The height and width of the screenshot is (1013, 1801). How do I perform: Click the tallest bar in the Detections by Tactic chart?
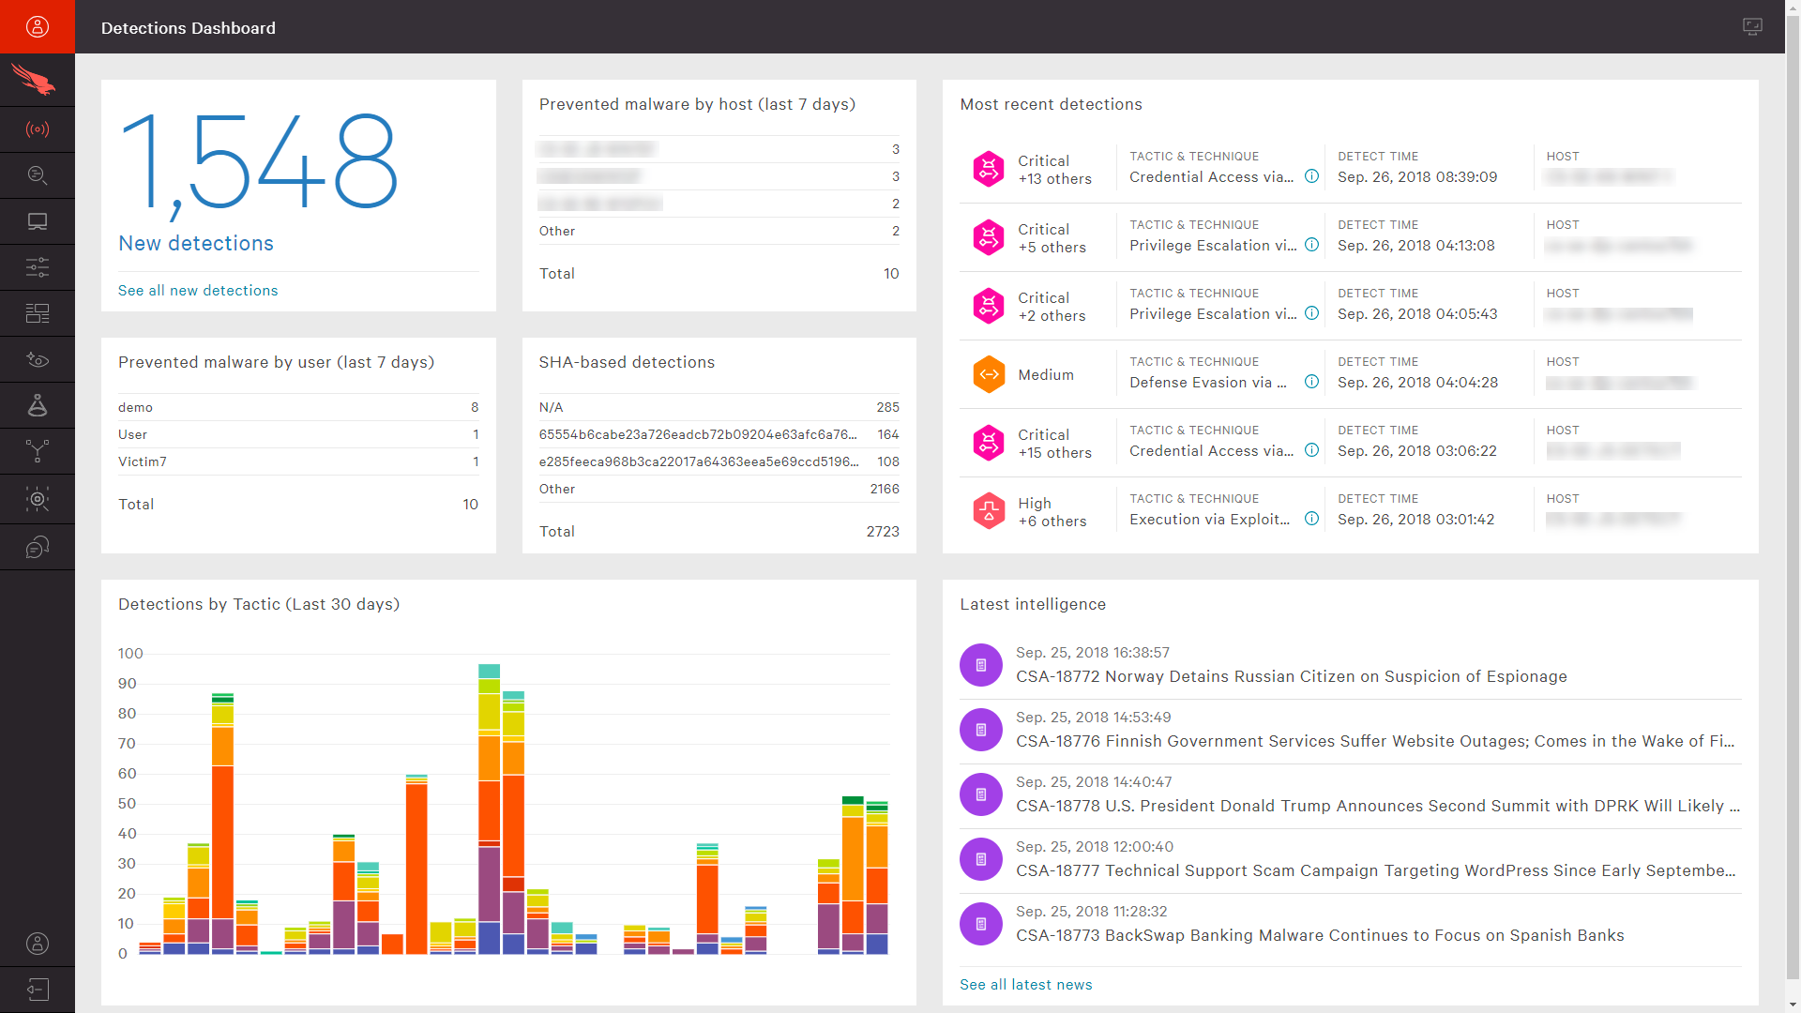pos(489,809)
